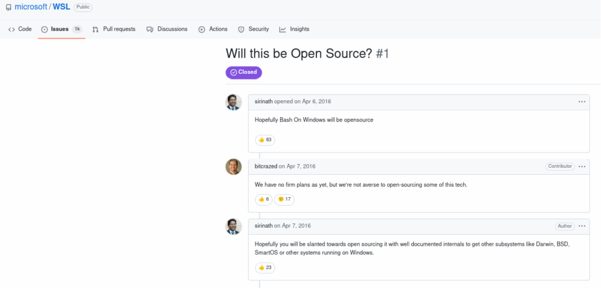The width and height of the screenshot is (601, 288).
Task: Toggle thumbs-up reaction with 83 votes
Action: click(x=265, y=140)
